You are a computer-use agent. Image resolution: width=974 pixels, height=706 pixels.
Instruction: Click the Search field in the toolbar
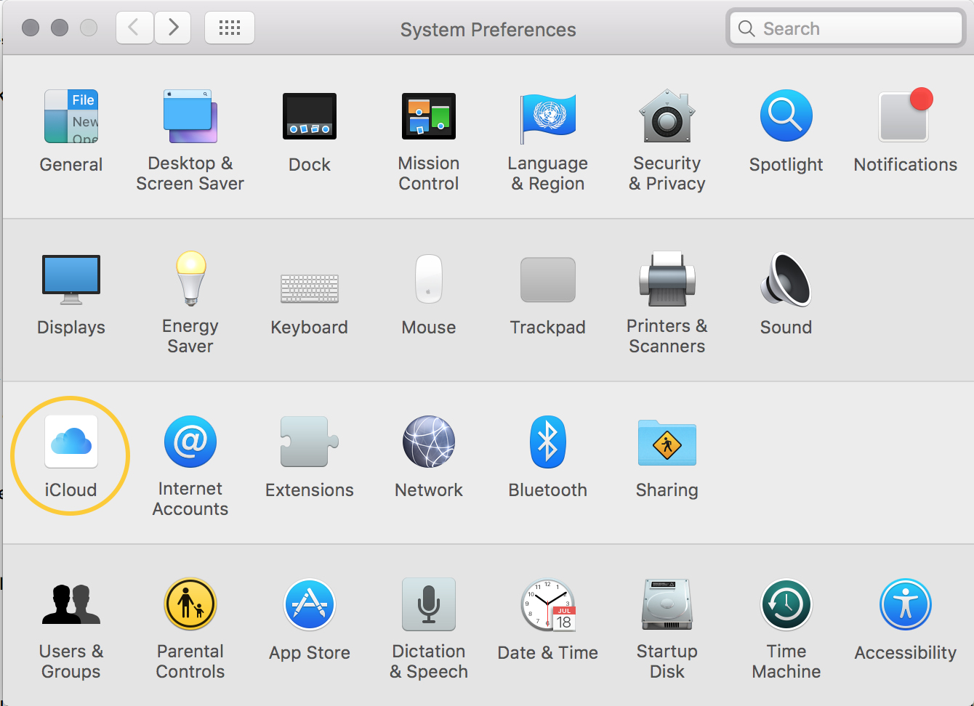tap(846, 28)
